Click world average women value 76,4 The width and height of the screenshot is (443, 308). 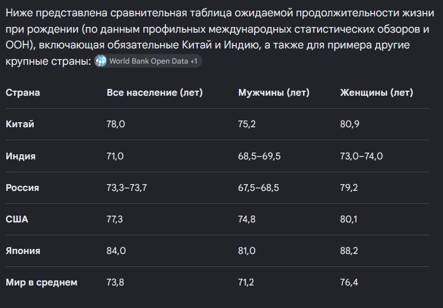click(349, 282)
